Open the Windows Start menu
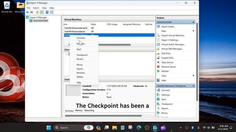This screenshot has width=236, height=132. click(49, 128)
